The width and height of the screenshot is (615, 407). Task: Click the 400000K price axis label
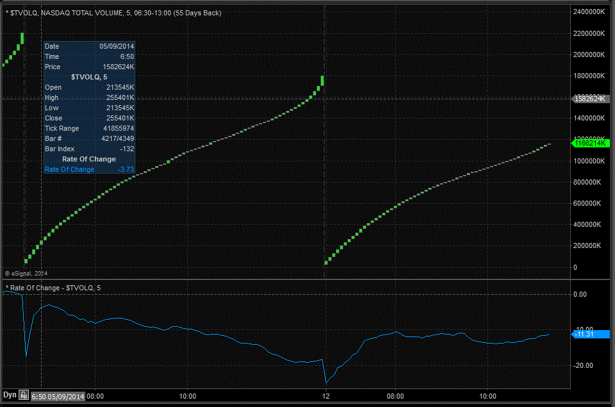[x=587, y=225]
